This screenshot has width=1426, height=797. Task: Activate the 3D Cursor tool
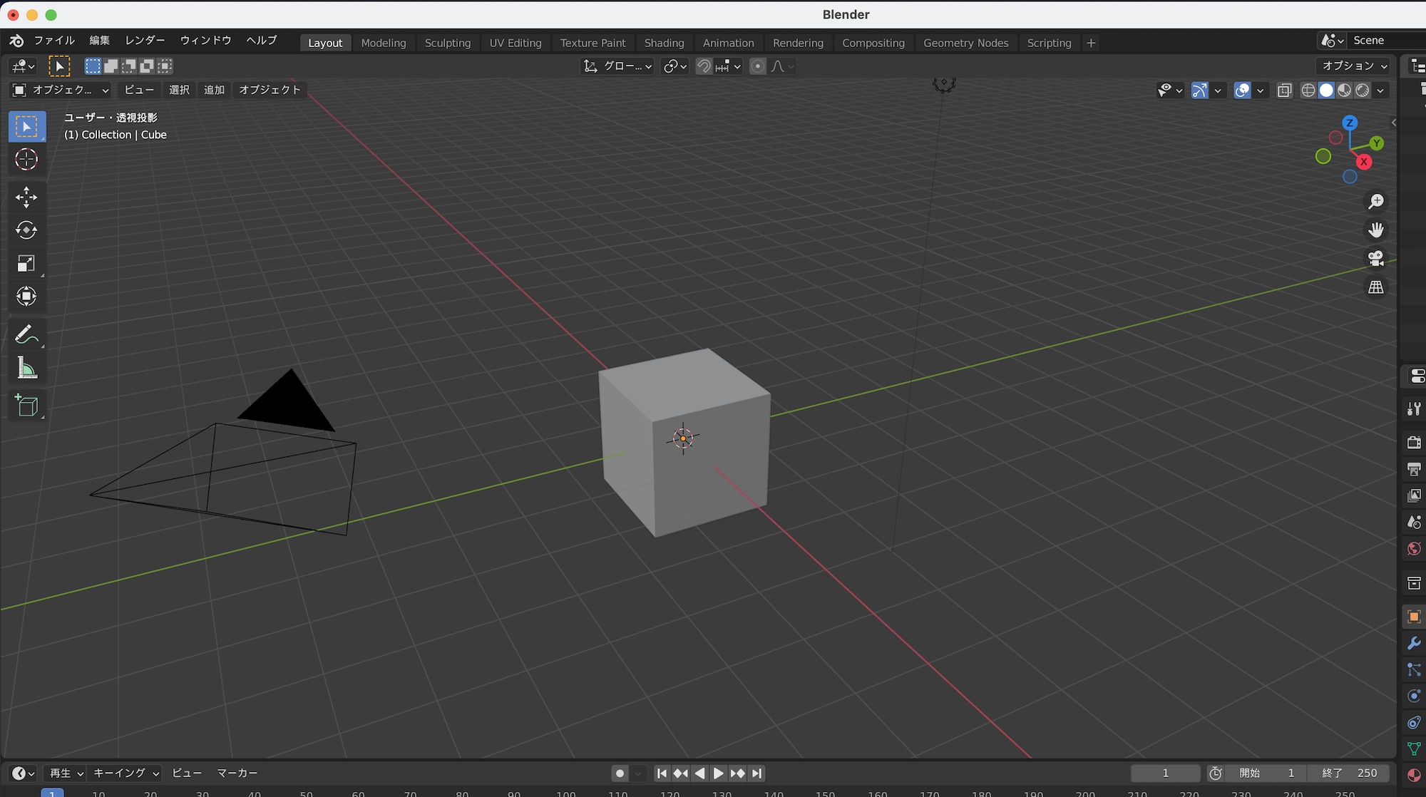pos(26,160)
